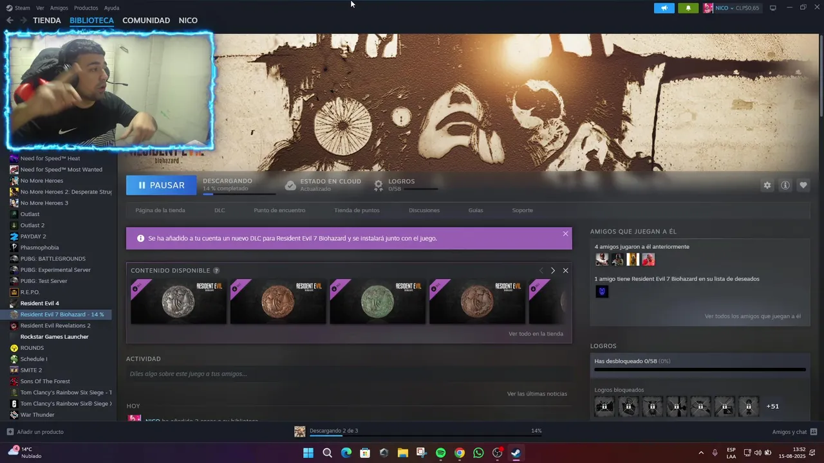Open the Soporte link

(522, 210)
